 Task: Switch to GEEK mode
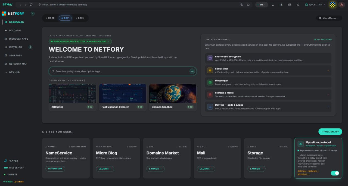tap(80, 18)
